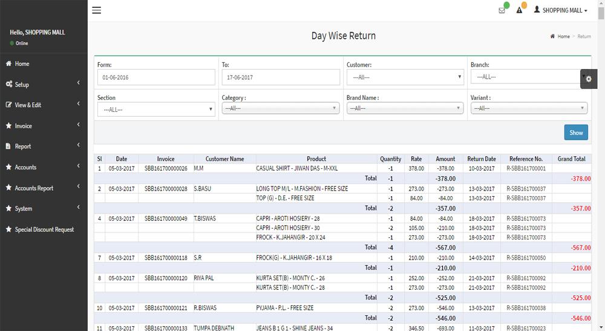Select invoice SBB161700000026
Viewport: 605px width, 331px height.
tap(166, 169)
